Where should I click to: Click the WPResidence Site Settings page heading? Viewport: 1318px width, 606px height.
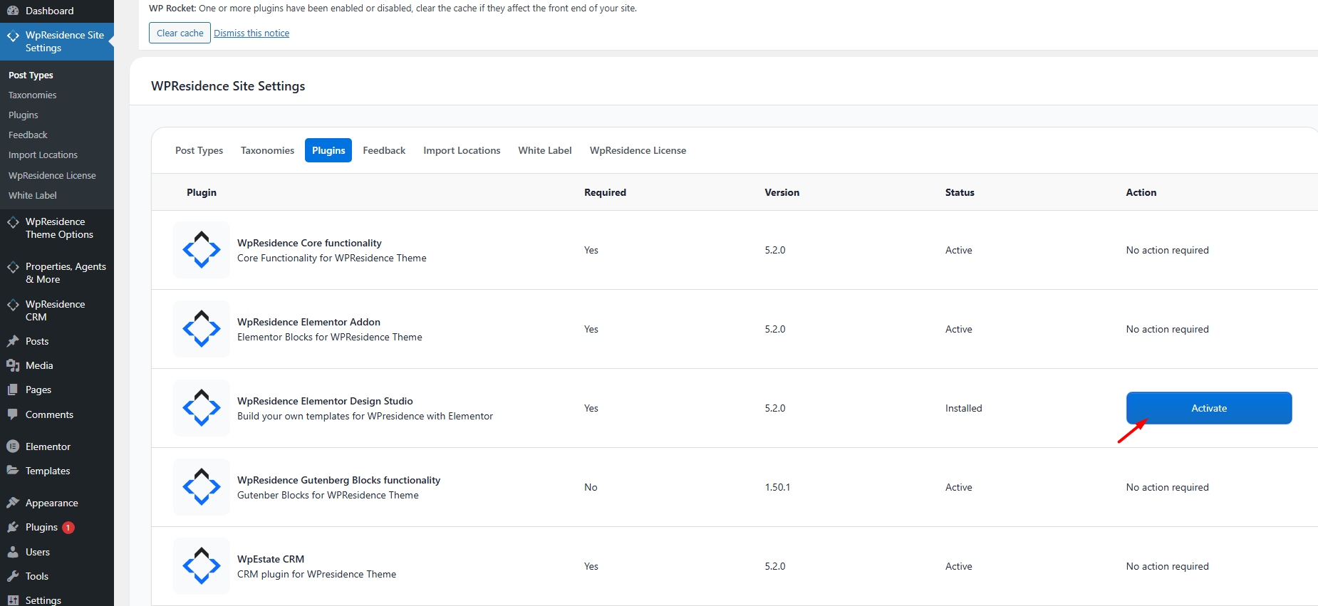point(228,86)
